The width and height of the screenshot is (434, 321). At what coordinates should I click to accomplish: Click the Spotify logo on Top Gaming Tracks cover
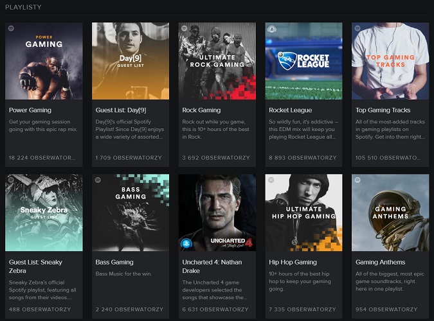point(357,28)
